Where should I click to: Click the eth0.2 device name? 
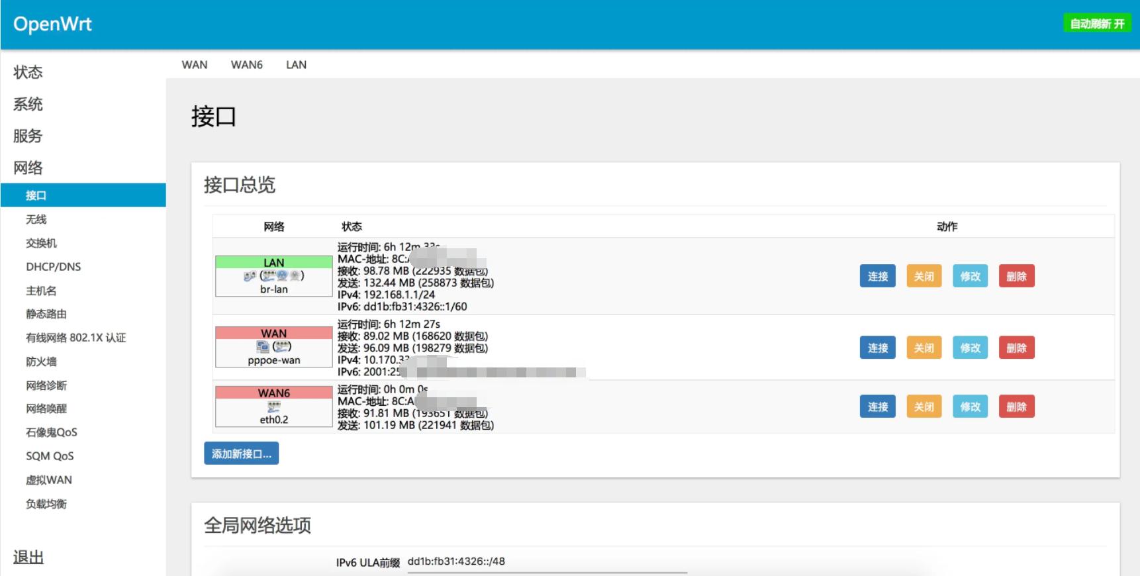click(x=274, y=420)
